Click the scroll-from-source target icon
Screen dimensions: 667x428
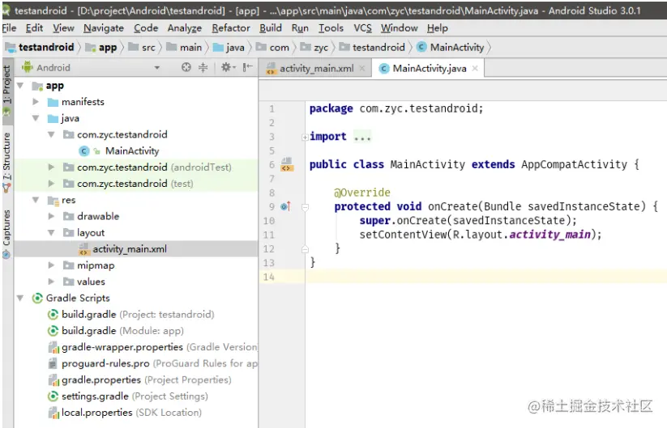click(x=186, y=67)
